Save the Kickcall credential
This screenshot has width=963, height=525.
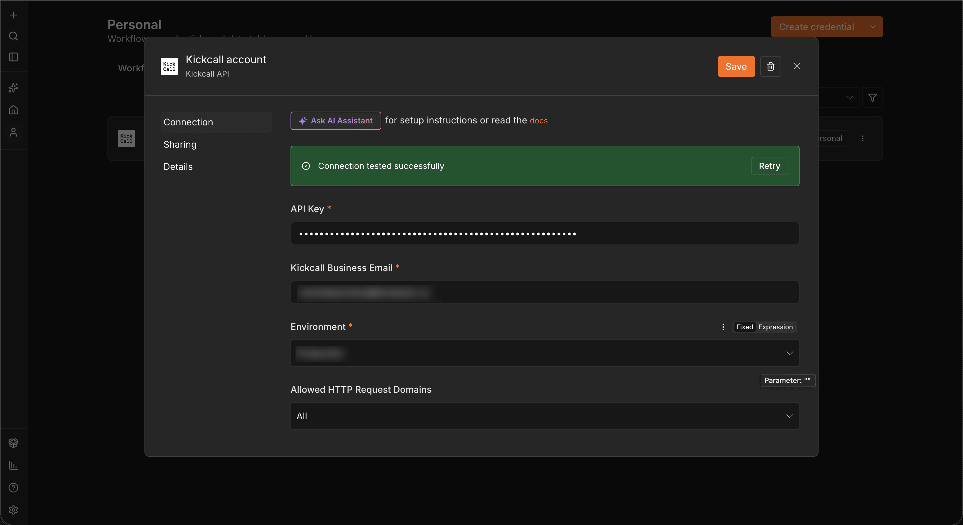(x=736, y=66)
